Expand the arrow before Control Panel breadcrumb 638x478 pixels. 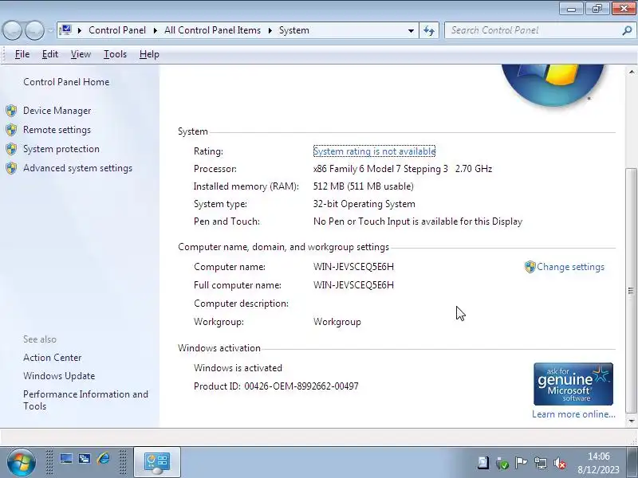(x=80, y=30)
